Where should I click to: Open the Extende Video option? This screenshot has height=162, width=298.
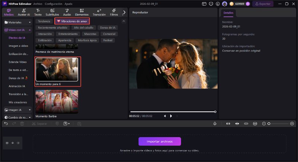click(x=18, y=62)
